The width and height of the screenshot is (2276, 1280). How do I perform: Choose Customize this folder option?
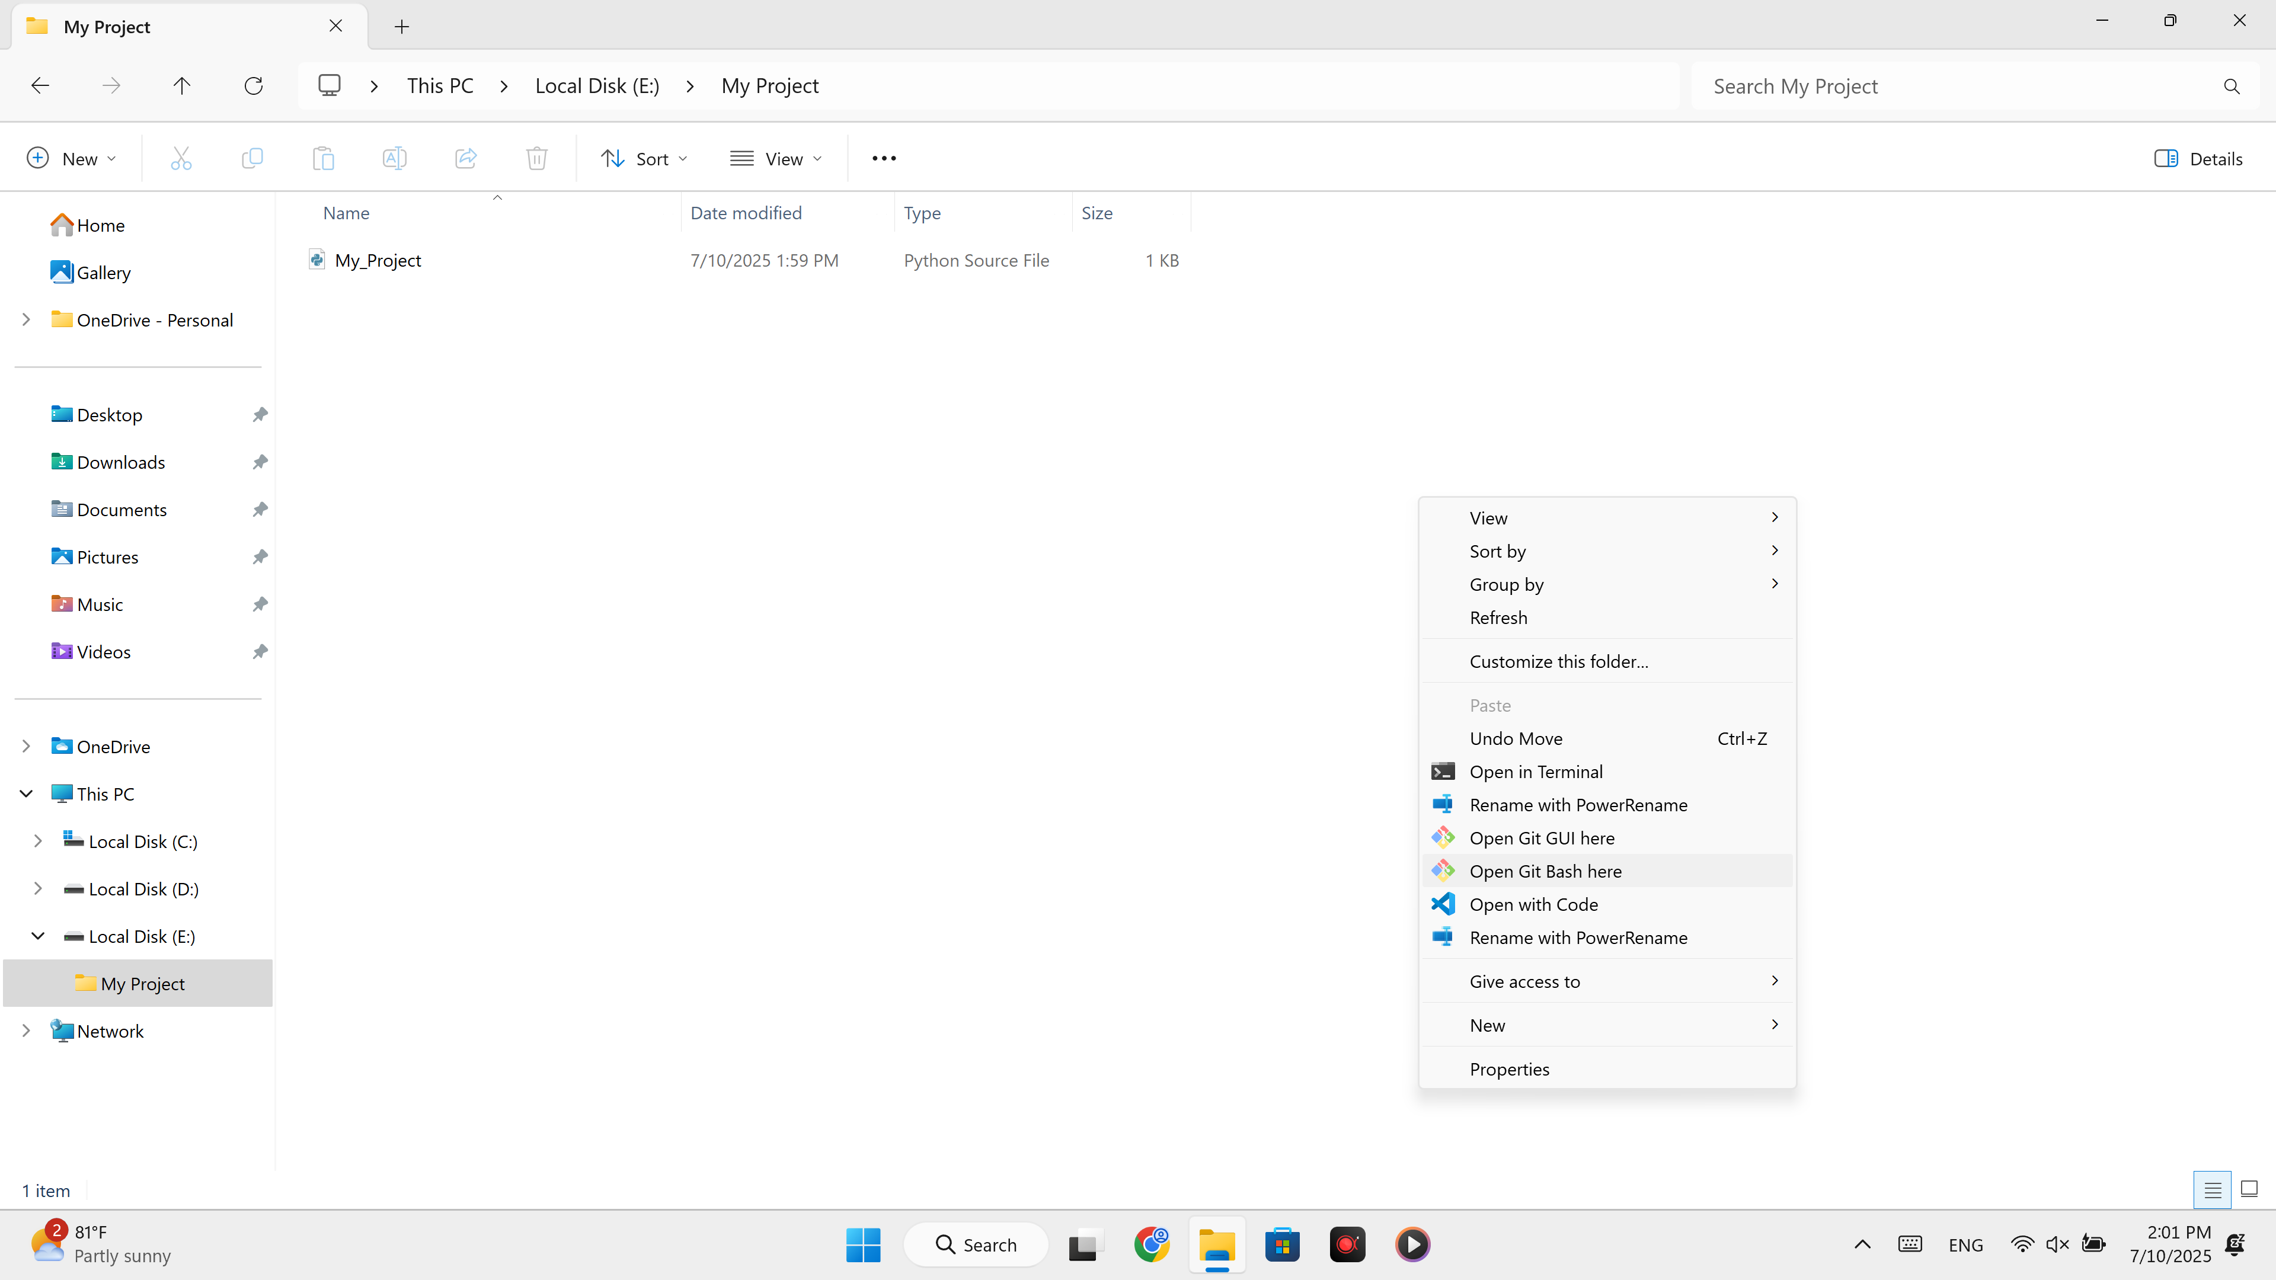(x=1607, y=662)
